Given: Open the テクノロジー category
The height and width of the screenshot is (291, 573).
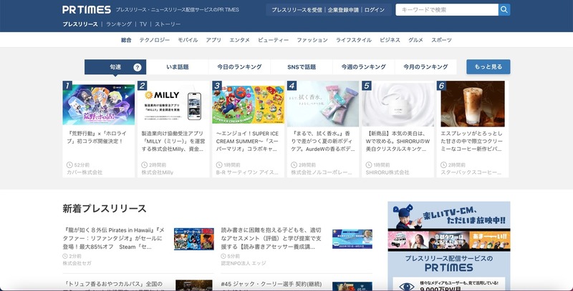Looking at the screenshot, I should pos(155,40).
